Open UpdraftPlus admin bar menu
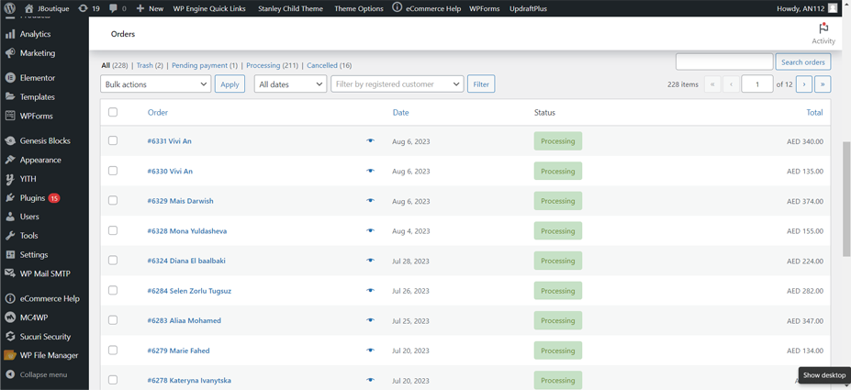The height and width of the screenshot is (390, 851). point(528,8)
